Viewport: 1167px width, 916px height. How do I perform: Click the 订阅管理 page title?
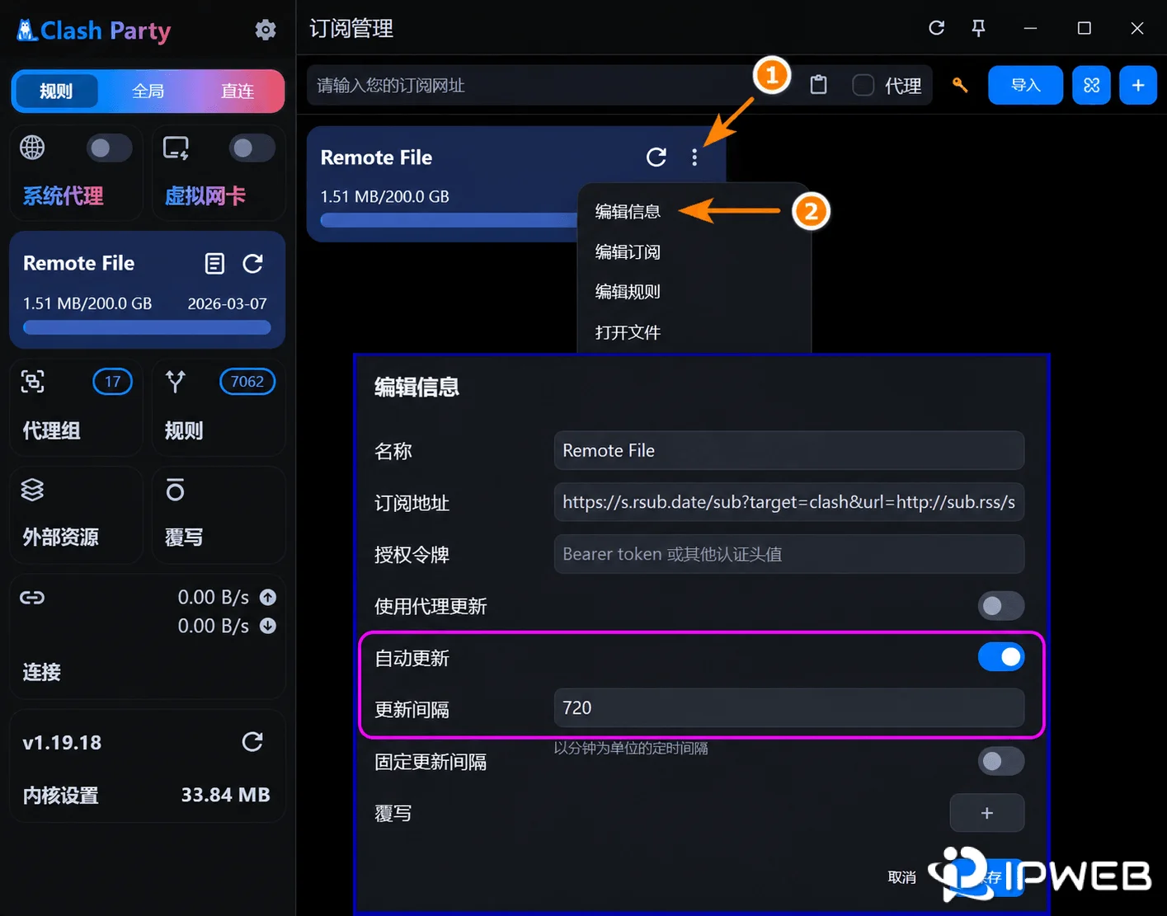[x=351, y=29]
